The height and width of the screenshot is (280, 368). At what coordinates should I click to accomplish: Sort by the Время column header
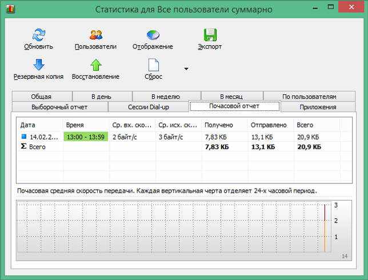point(86,125)
